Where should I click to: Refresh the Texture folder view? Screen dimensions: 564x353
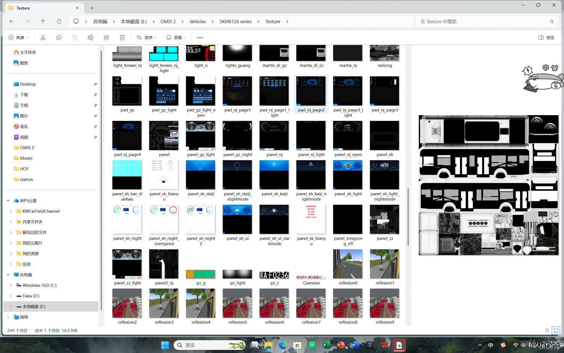coord(59,21)
